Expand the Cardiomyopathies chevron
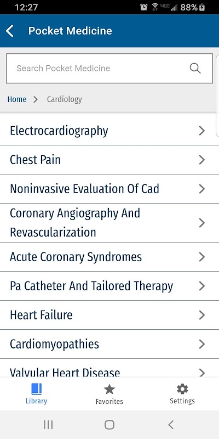The image size is (219, 439). click(201, 344)
